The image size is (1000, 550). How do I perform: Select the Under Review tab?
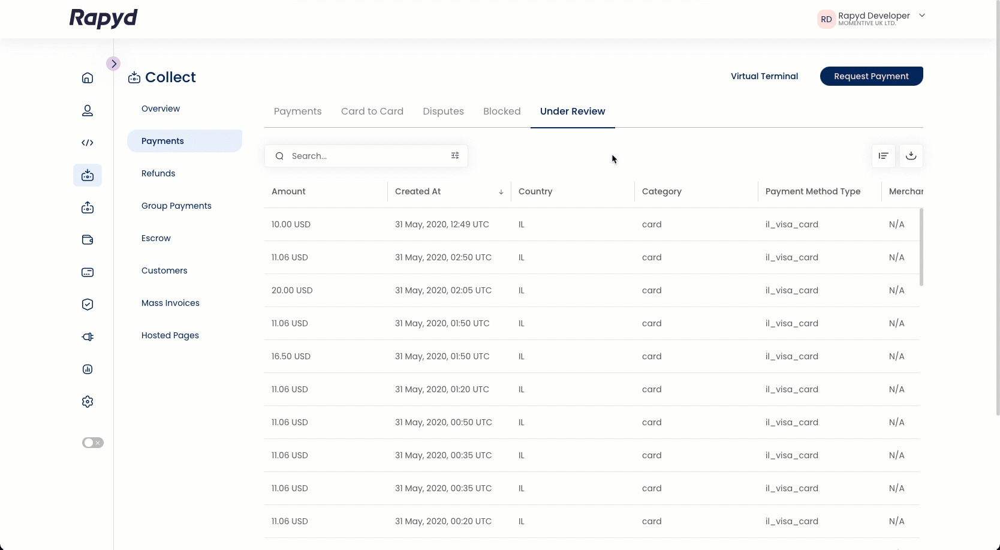(573, 112)
